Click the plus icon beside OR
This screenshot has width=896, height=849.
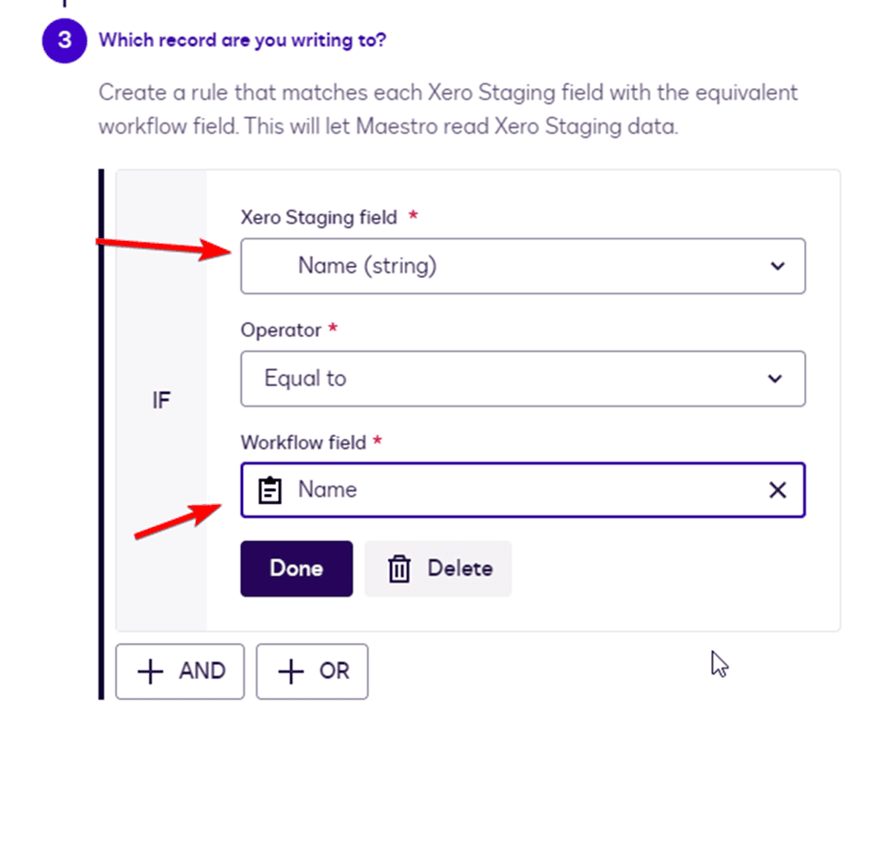[x=291, y=671]
